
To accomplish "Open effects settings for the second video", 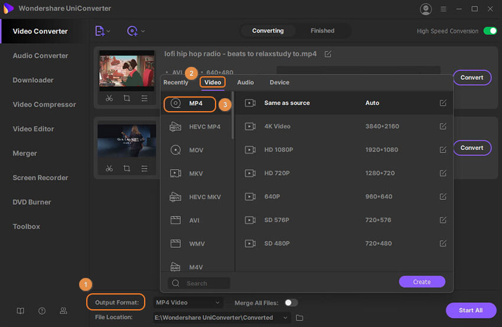I will click(144, 169).
